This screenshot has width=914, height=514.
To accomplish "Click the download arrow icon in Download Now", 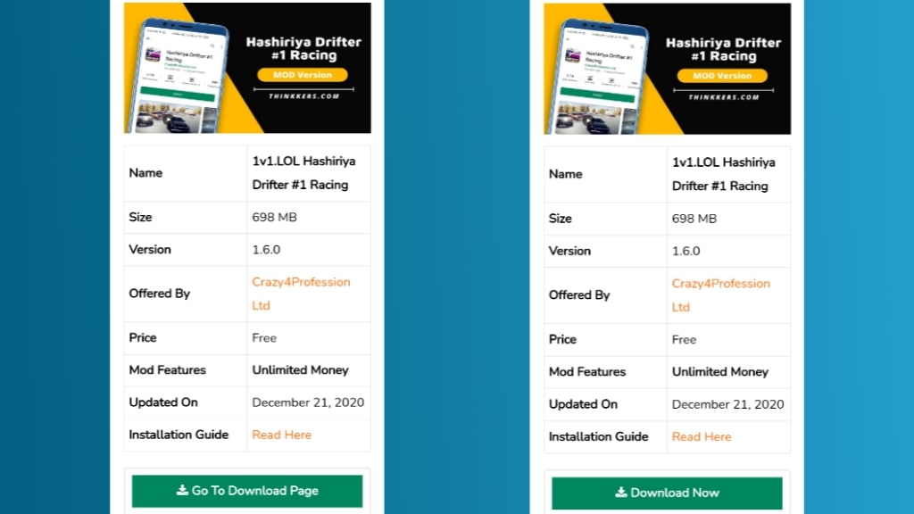I will [x=621, y=493].
